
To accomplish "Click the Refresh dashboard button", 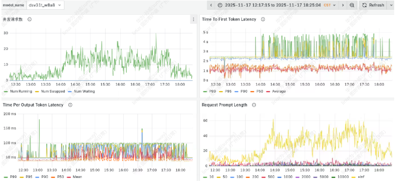I will point(373,5).
